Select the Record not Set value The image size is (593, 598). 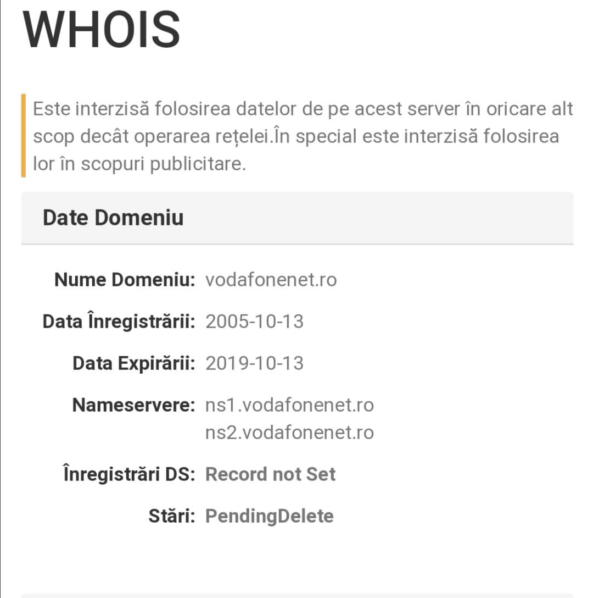[x=270, y=474]
